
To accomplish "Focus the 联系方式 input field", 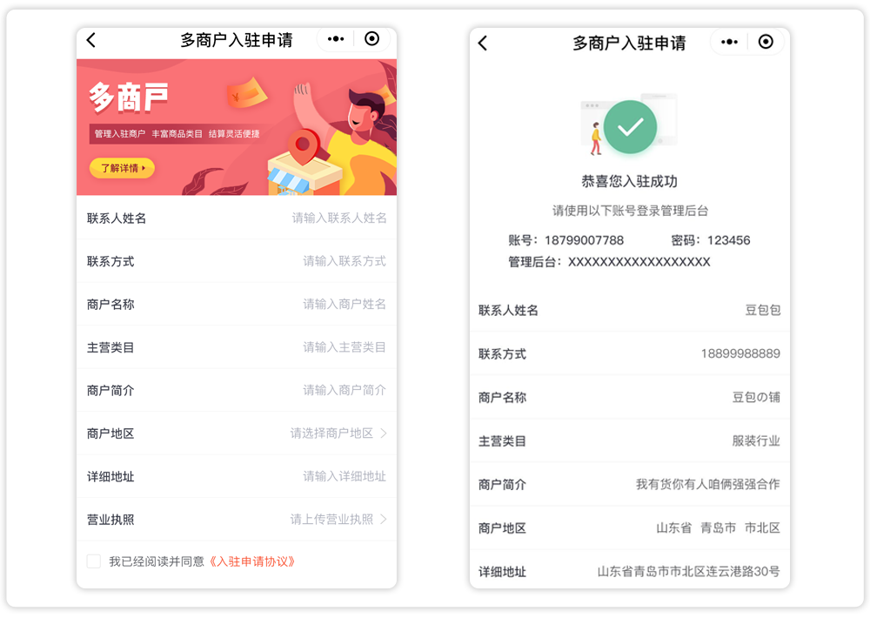I will pyautogui.click(x=344, y=261).
